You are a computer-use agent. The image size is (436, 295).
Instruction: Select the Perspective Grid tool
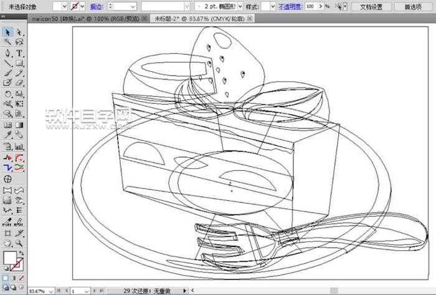[x=19, y=114]
